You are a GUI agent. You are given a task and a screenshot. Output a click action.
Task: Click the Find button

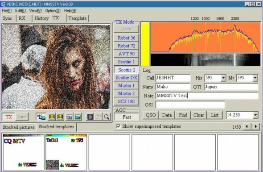coord(183,115)
